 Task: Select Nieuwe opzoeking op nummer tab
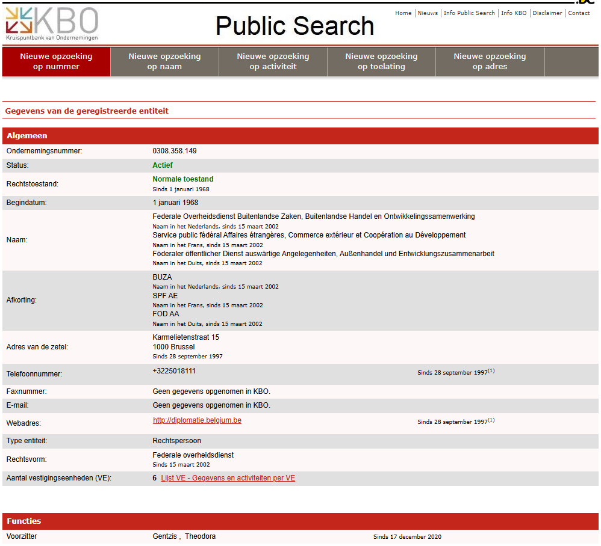(x=56, y=61)
